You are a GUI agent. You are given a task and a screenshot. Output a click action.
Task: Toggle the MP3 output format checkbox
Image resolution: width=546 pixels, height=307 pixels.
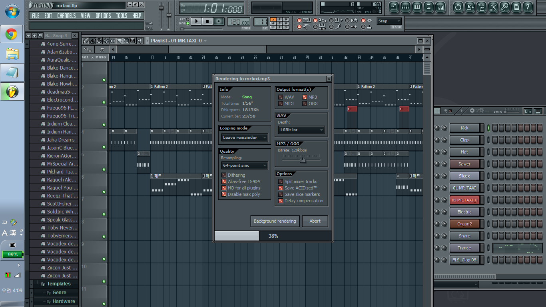pyautogui.click(x=305, y=97)
